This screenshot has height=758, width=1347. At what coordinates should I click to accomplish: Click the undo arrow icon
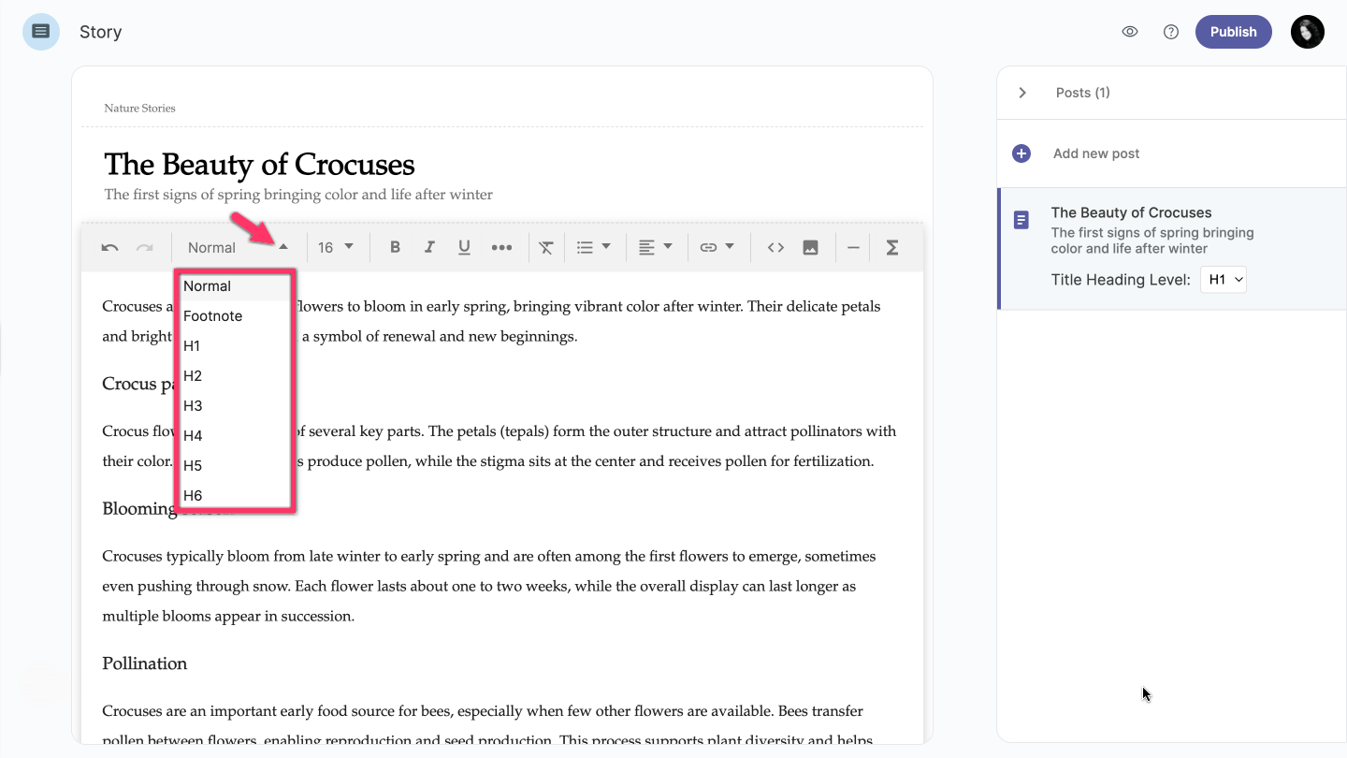tap(109, 248)
